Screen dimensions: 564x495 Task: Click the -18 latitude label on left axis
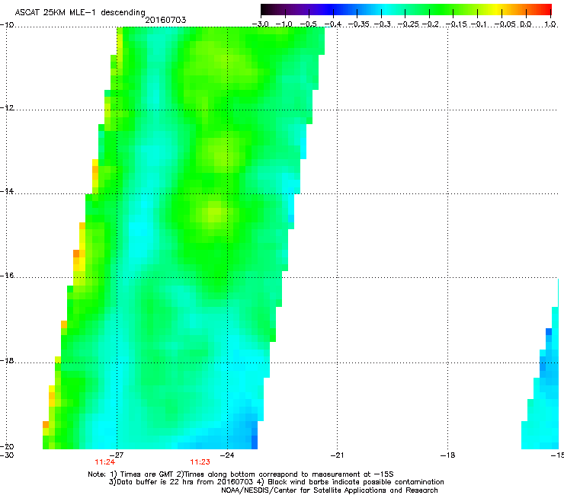[x=7, y=360]
